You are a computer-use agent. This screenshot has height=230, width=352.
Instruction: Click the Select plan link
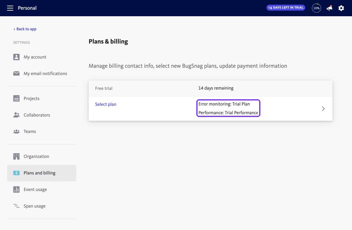click(106, 104)
